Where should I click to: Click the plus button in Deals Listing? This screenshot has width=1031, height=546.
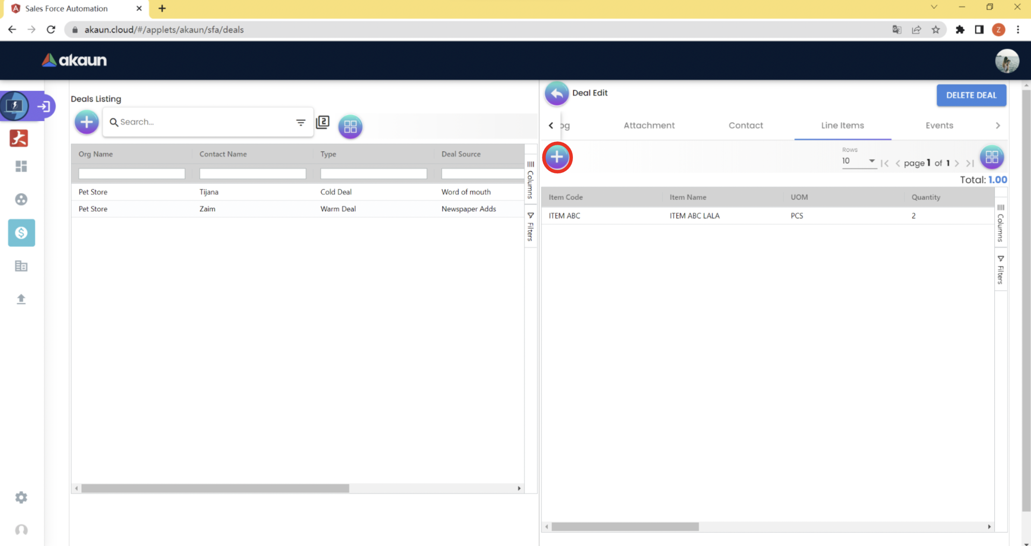click(x=86, y=122)
